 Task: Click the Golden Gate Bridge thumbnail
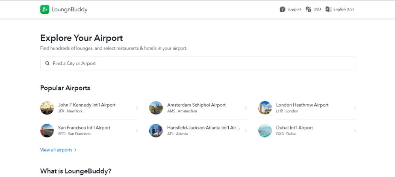[x=47, y=131]
